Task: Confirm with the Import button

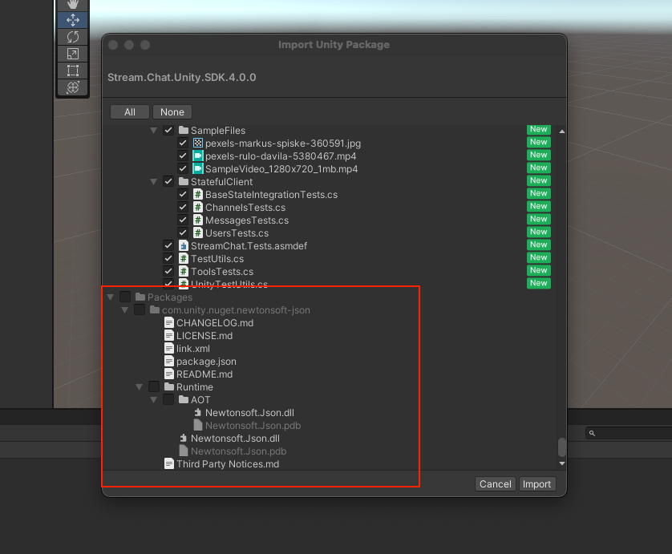Action: pyautogui.click(x=537, y=483)
